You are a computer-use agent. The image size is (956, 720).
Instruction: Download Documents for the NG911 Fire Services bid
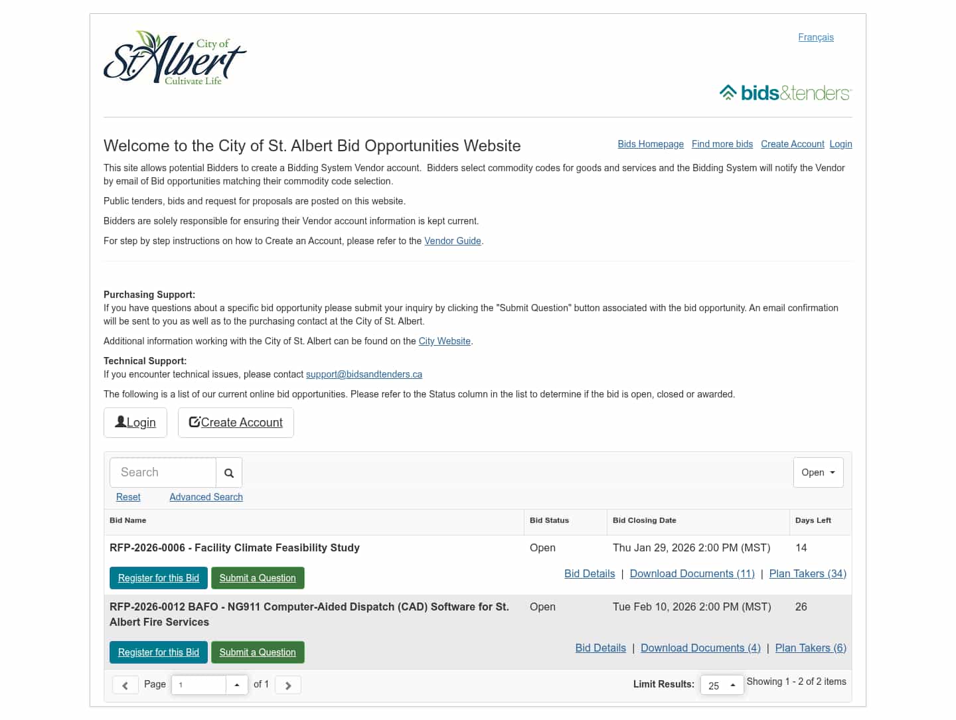tap(700, 648)
